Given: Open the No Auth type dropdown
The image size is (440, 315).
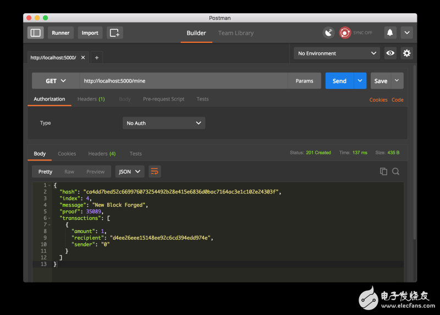Looking at the screenshot, I should click(x=164, y=123).
